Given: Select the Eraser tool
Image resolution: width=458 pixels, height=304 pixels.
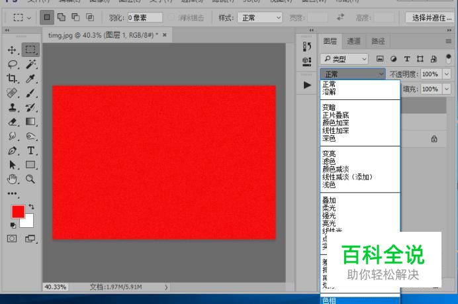Looking at the screenshot, I should 13,122.
